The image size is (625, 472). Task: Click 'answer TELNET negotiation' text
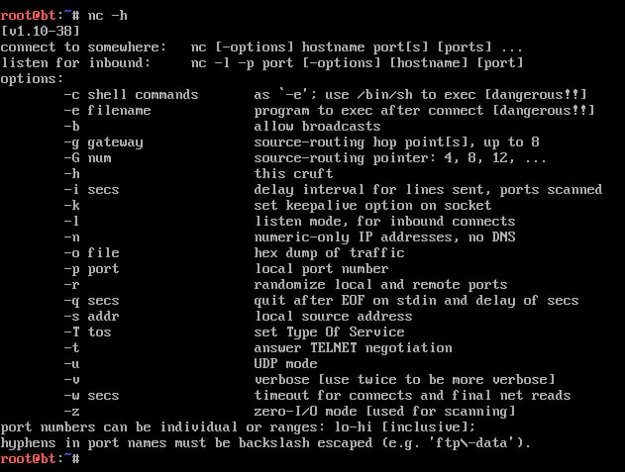tap(354, 348)
